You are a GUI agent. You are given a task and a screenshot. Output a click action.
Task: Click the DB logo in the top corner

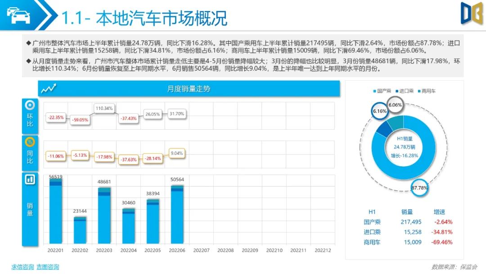click(472, 13)
